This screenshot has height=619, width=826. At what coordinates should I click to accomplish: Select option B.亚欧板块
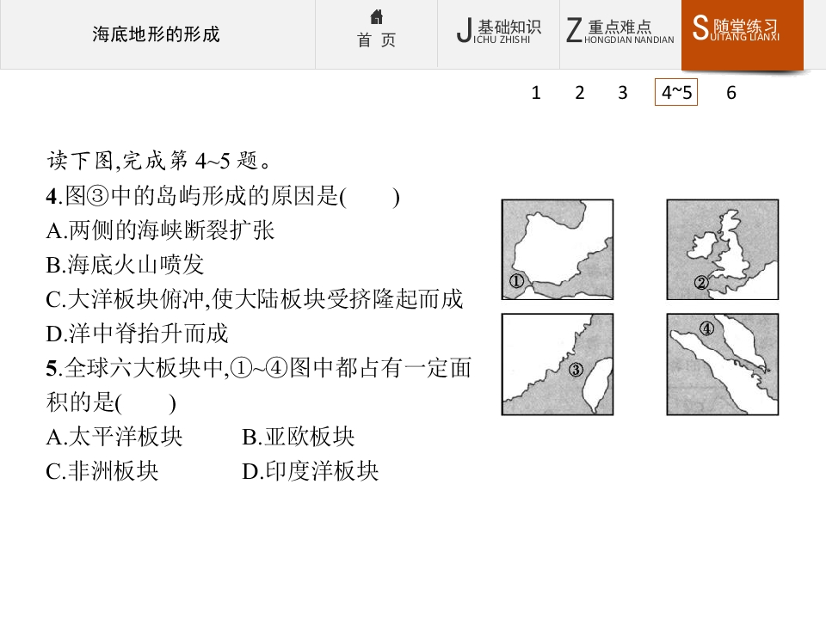299,437
